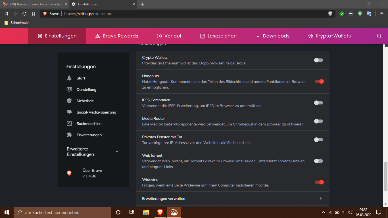Screen dimensions: 388x218
Task: Search settings with the magnifier icon
Action: coord(379,36)
